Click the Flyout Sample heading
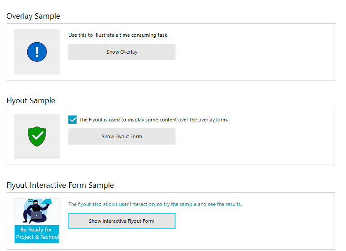Image resolution: width=346 pixels, height=251 pixels. [x=31, y=100]
